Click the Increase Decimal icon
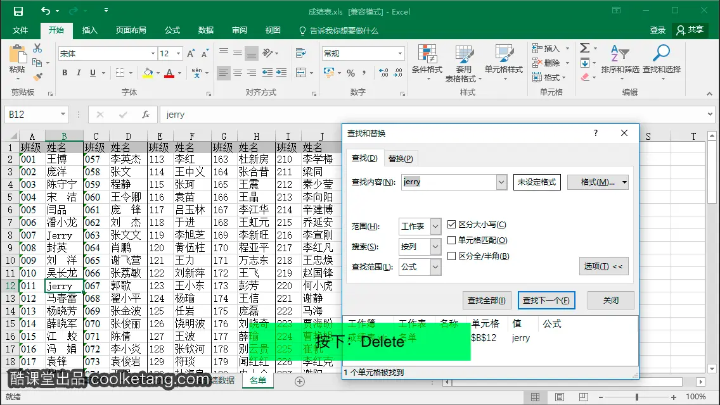720x405 pixels. click(384, 73)
